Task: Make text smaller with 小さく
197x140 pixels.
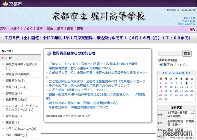Action: (28, 28)
